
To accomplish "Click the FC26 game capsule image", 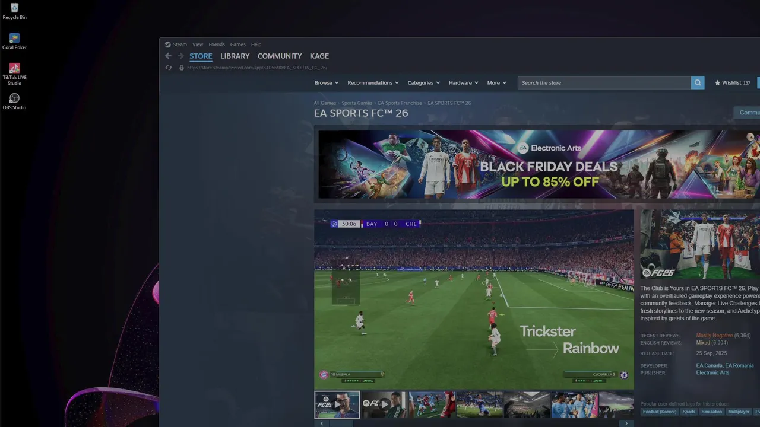I will 700,244.
